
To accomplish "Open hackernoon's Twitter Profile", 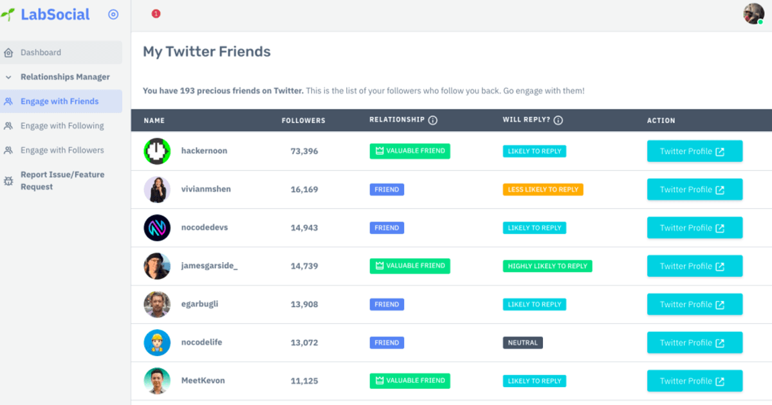I will pos(694,151).
